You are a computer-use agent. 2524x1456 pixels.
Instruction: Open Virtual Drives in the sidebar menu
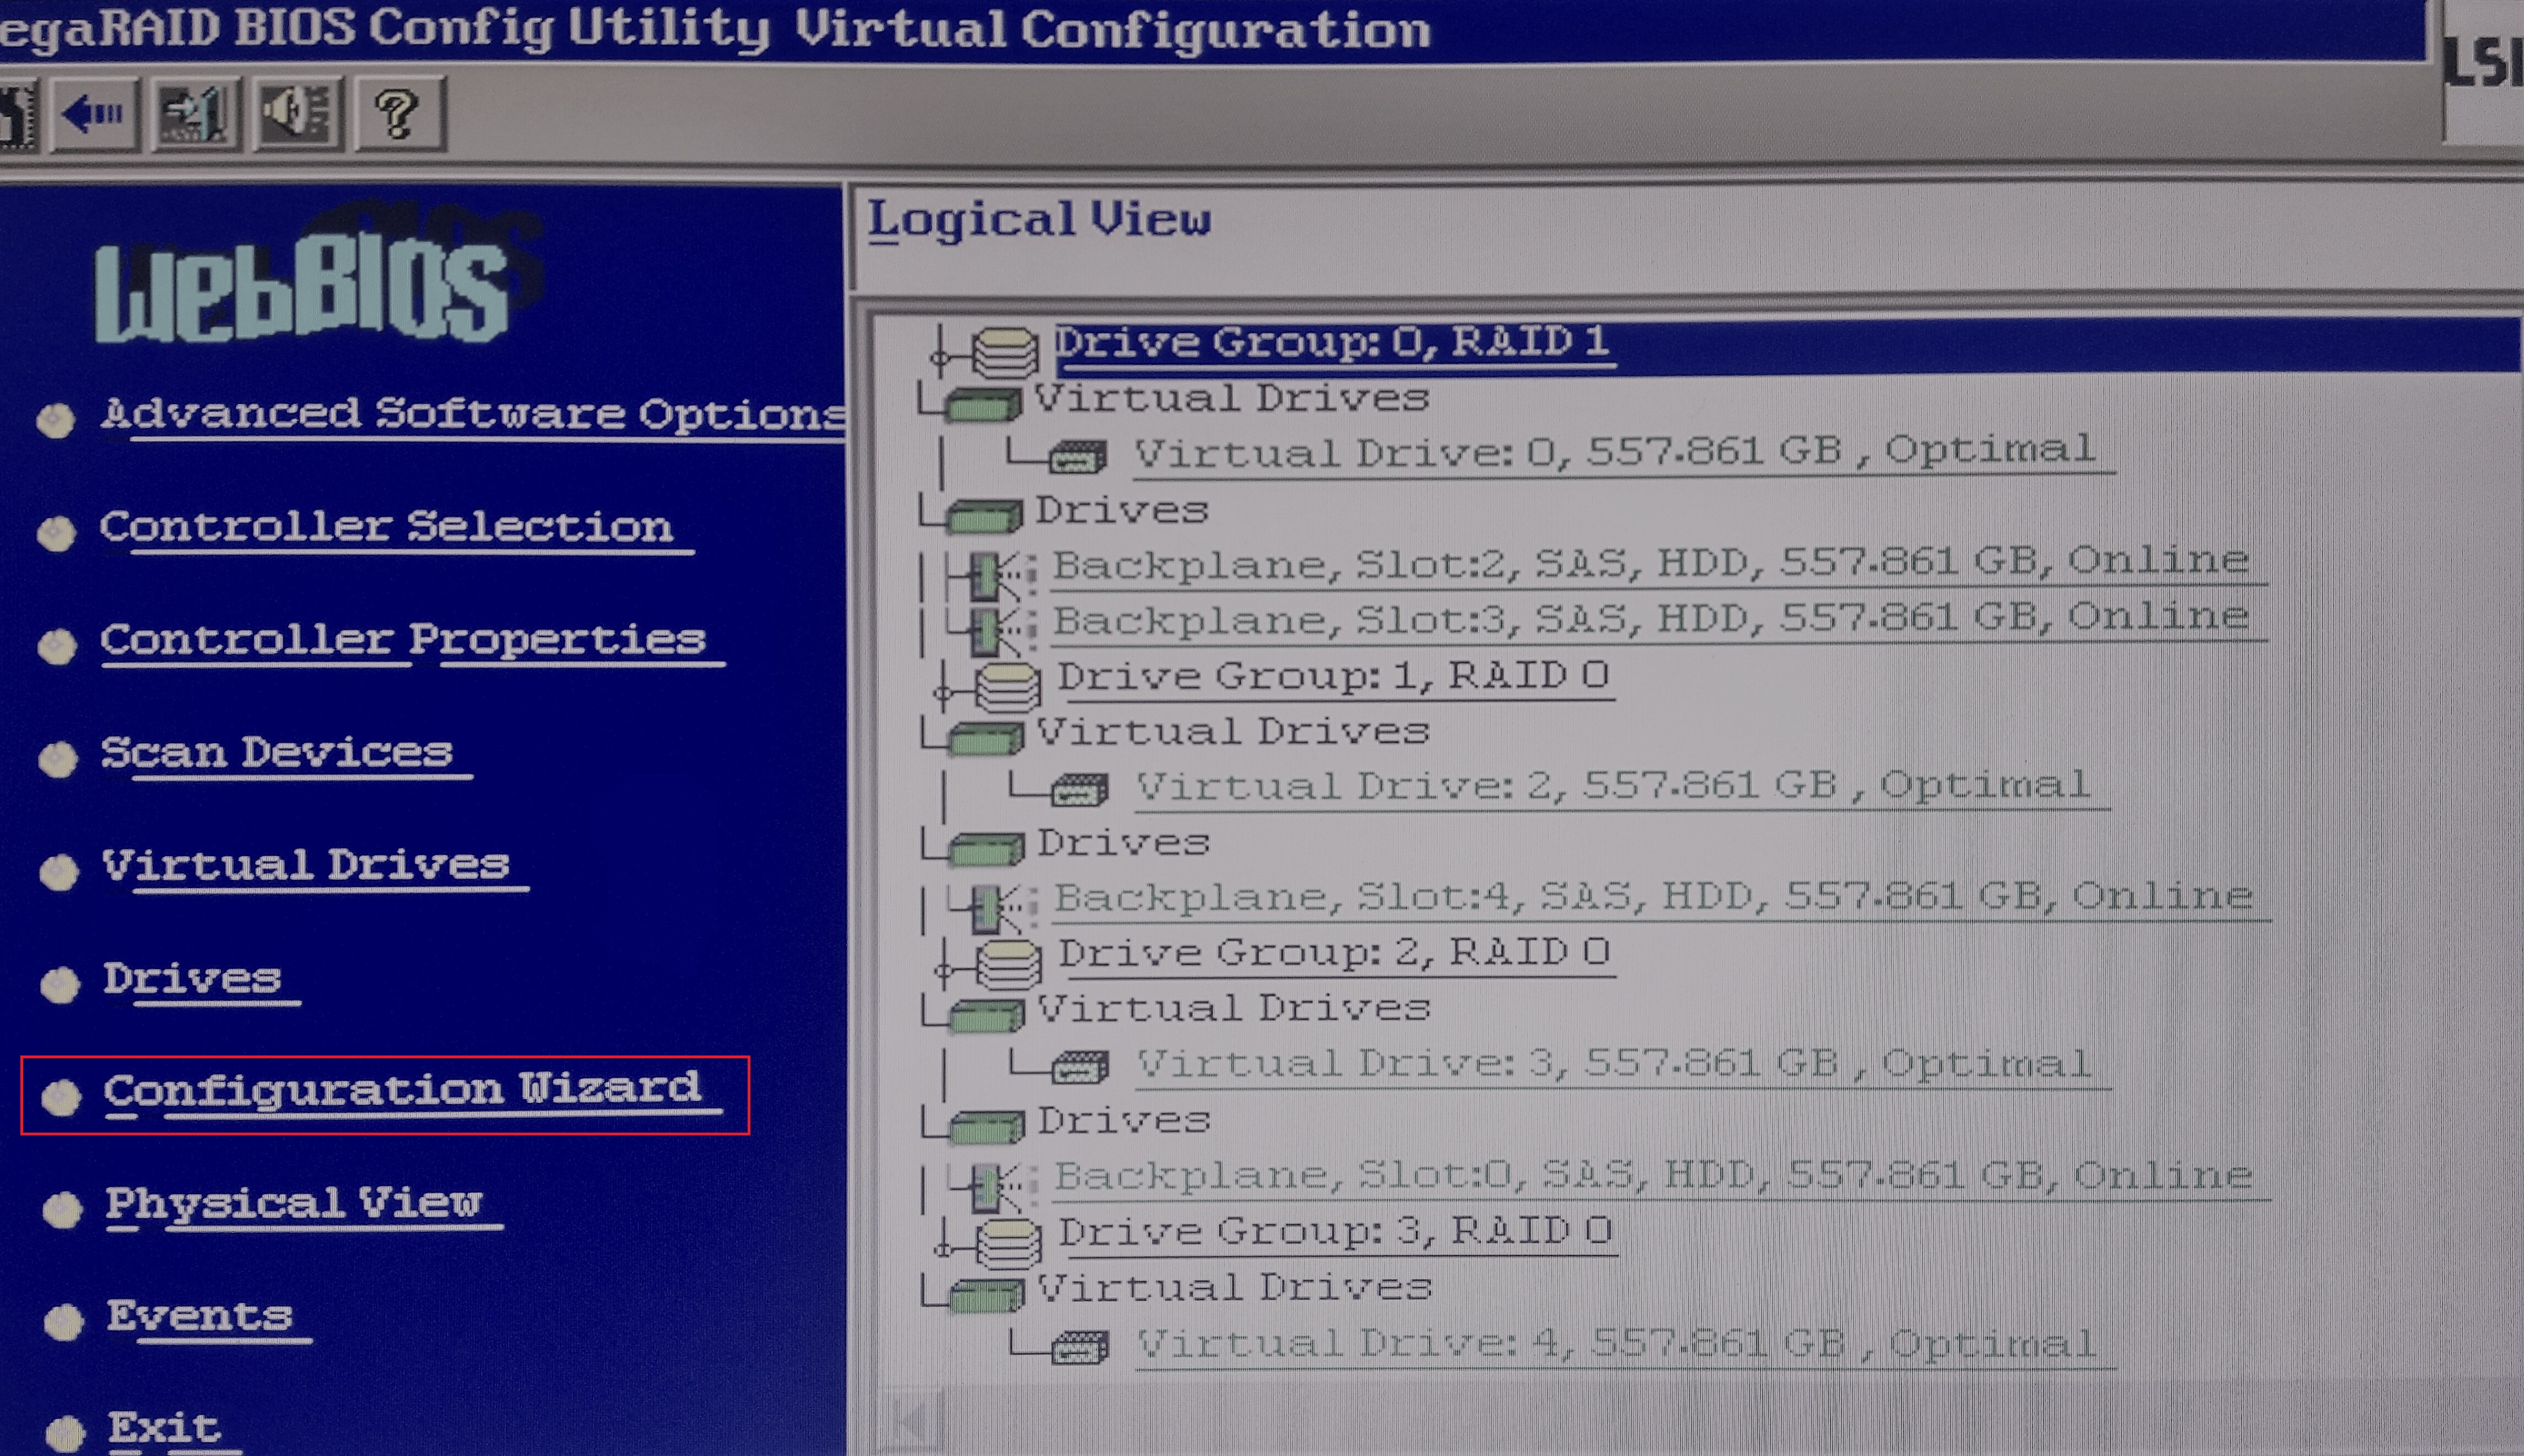pos(315,868)
